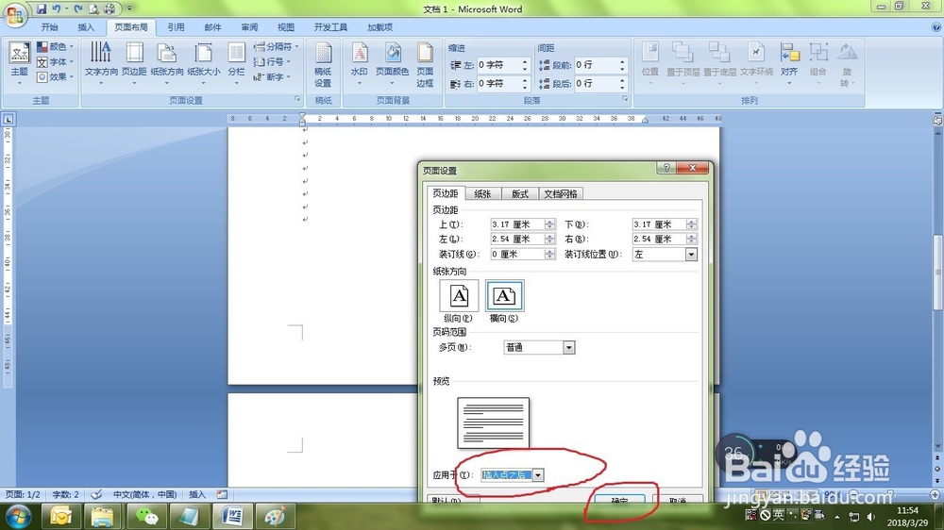
Task: Click the Default (默认) button
Action: point(453,501)
